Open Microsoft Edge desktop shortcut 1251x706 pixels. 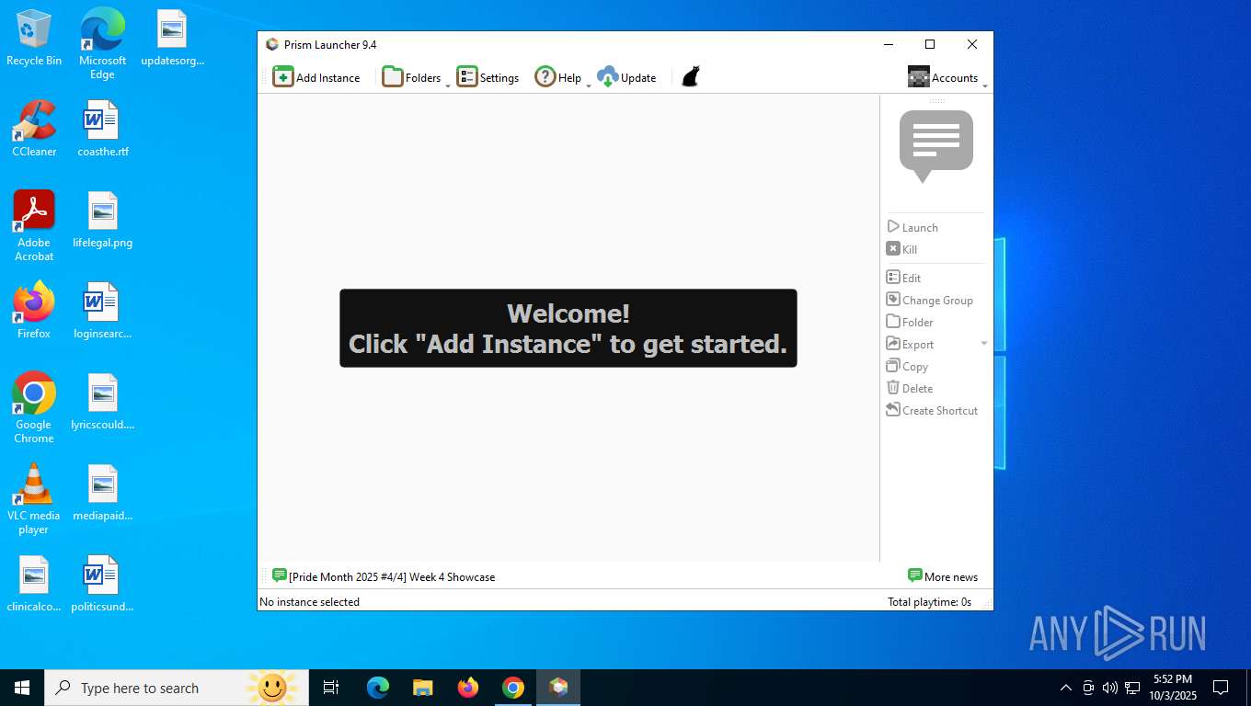tap(102, 43)
